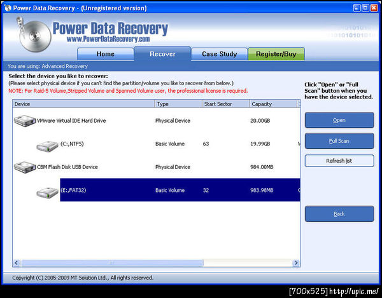The width and height of the screenshot is (382, 298).
Task: Select the (E:,FAT32) volume entry
Action: click(x=180, y=190)
